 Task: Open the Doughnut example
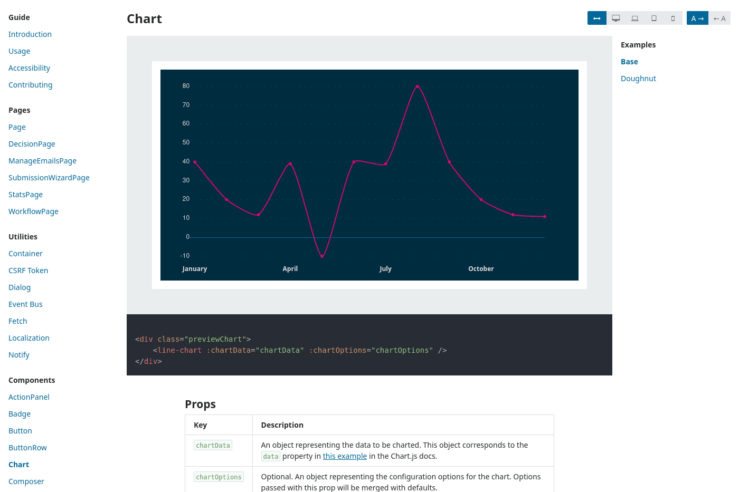(638, 78)
